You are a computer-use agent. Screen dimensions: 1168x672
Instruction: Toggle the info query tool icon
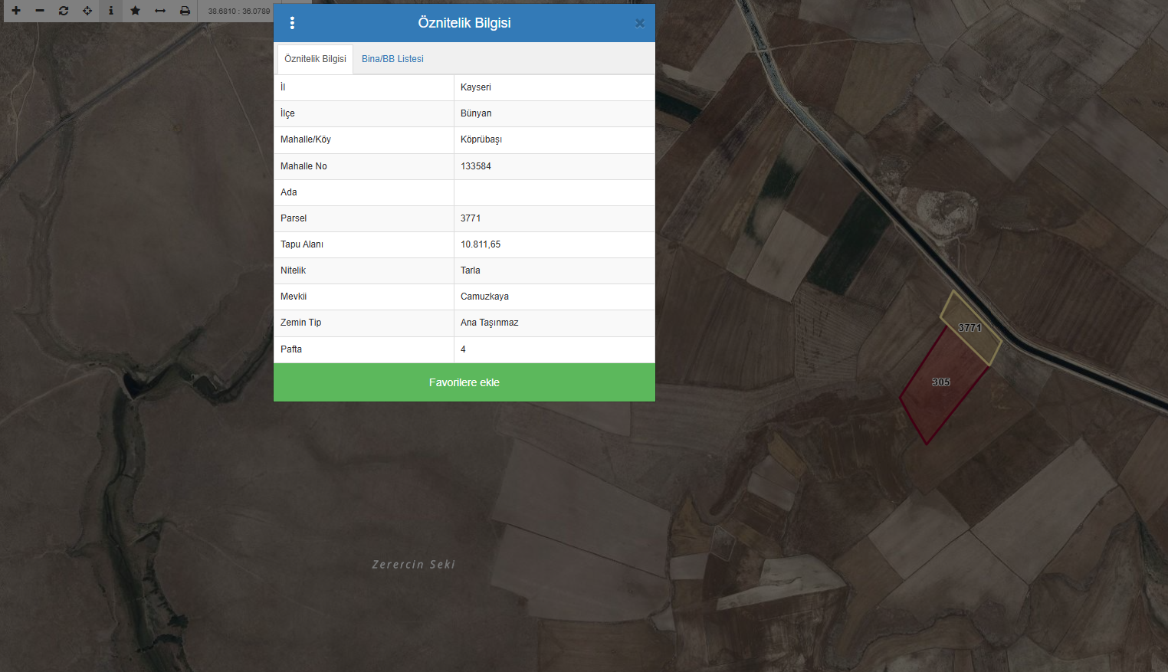tap(111, 11)
